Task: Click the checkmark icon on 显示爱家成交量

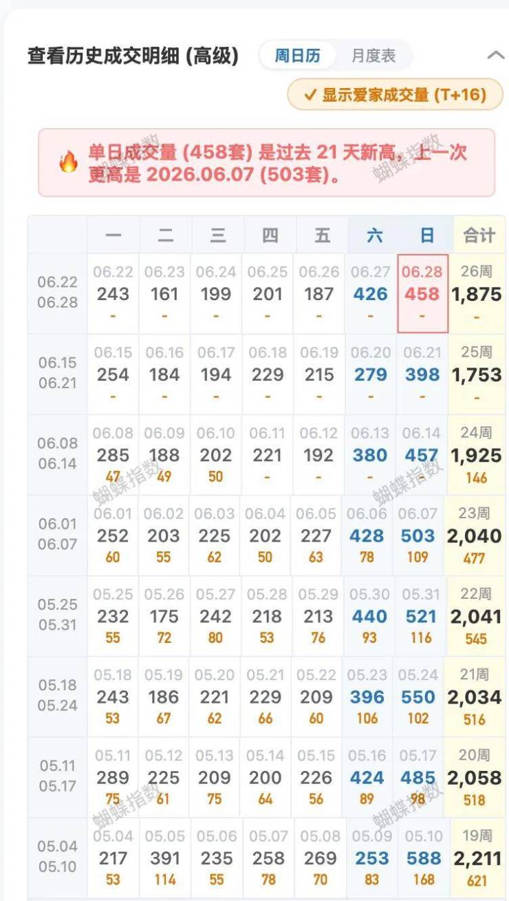Action: point(310,95)
